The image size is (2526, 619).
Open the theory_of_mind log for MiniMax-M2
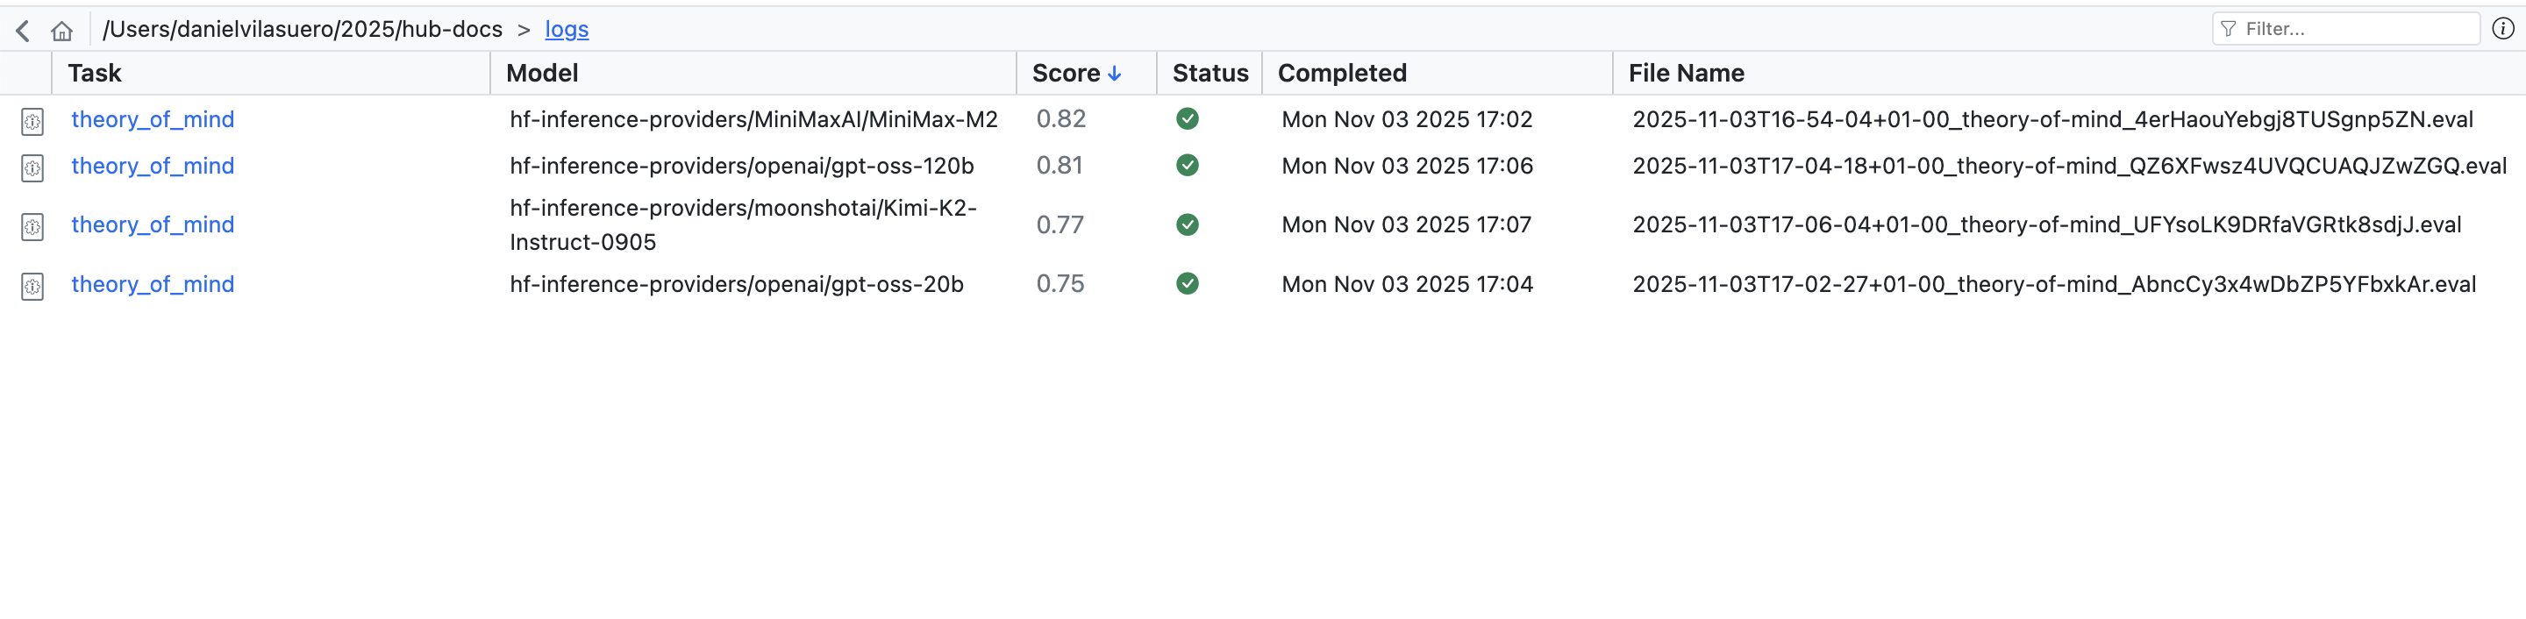click(x=152, y=120)
